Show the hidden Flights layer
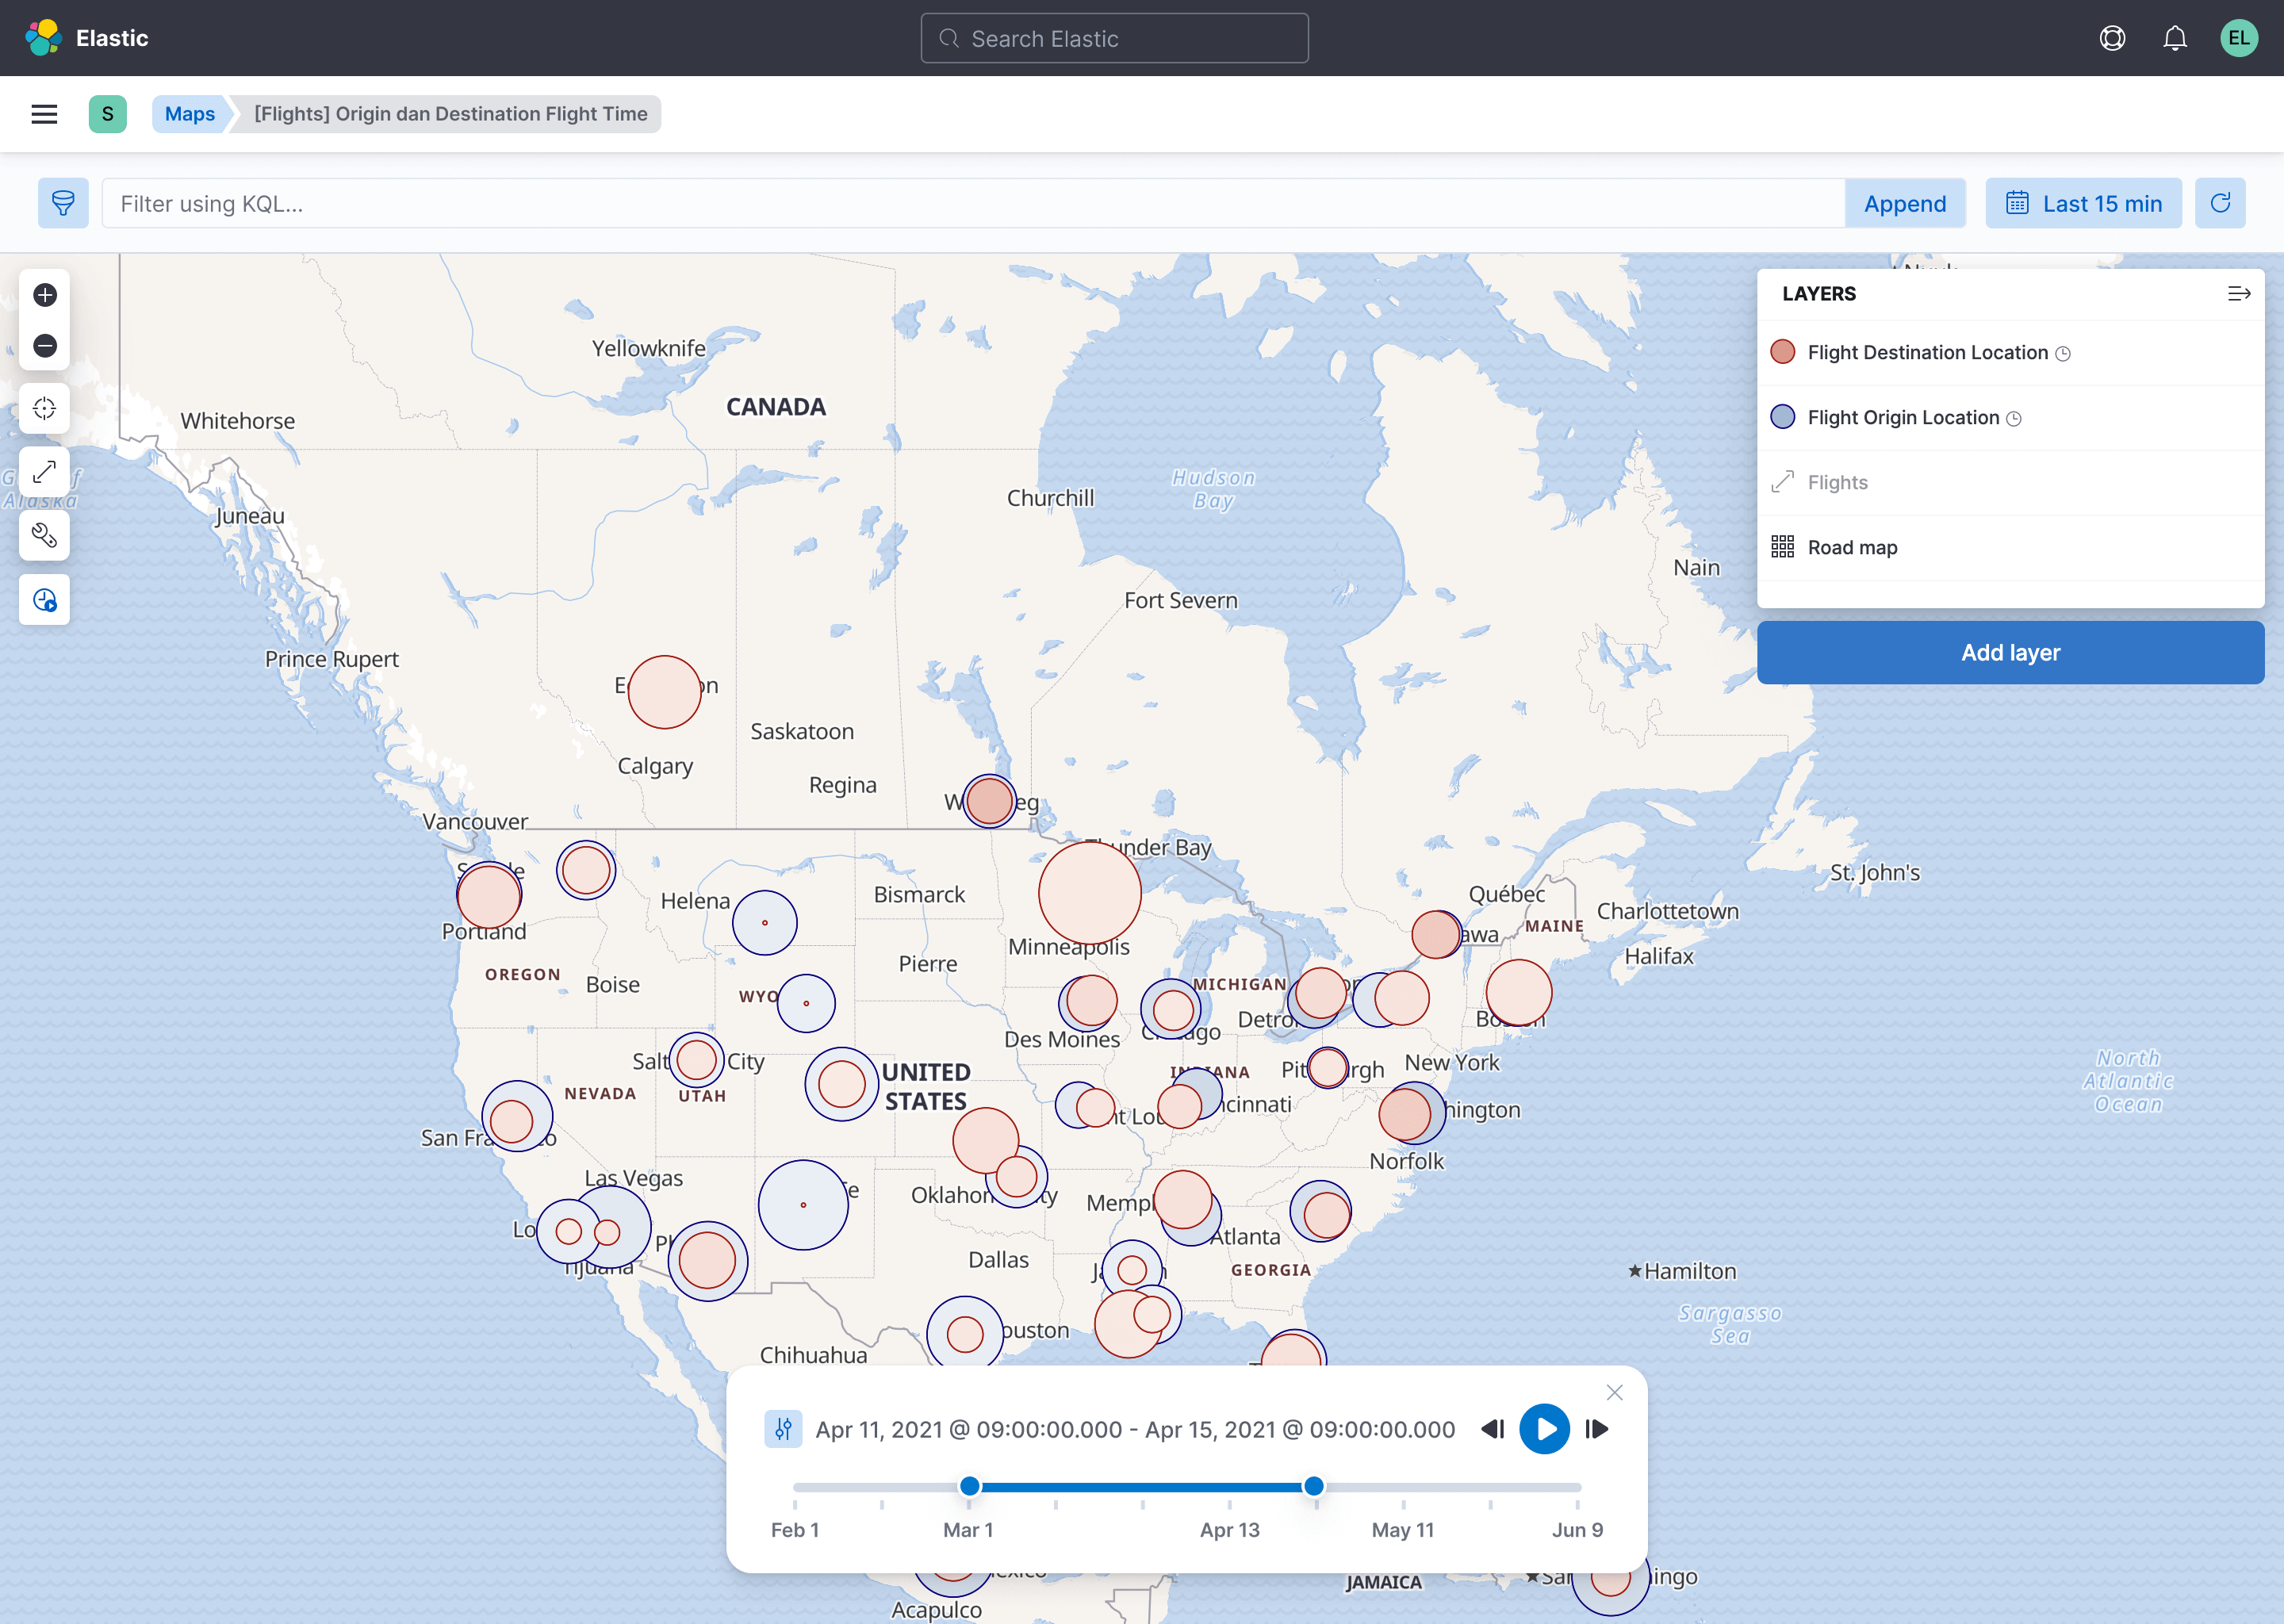The height and width of the screenshot is (1624, 2284). tap(1837, 483)
